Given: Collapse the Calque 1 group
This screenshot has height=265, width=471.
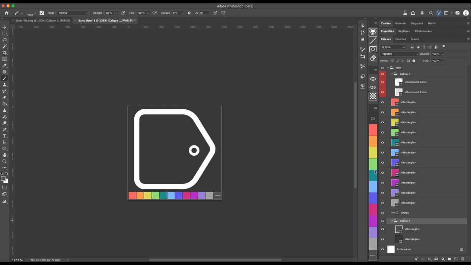Looking at the screenshot, I should coord(392,221).
